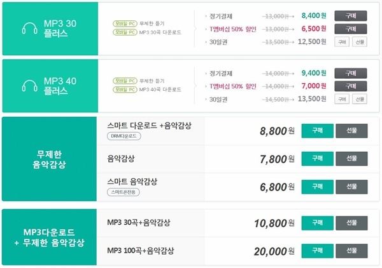Purchase MP3 100곡+음악감상 for 20,000원

[x=317, y=250]
